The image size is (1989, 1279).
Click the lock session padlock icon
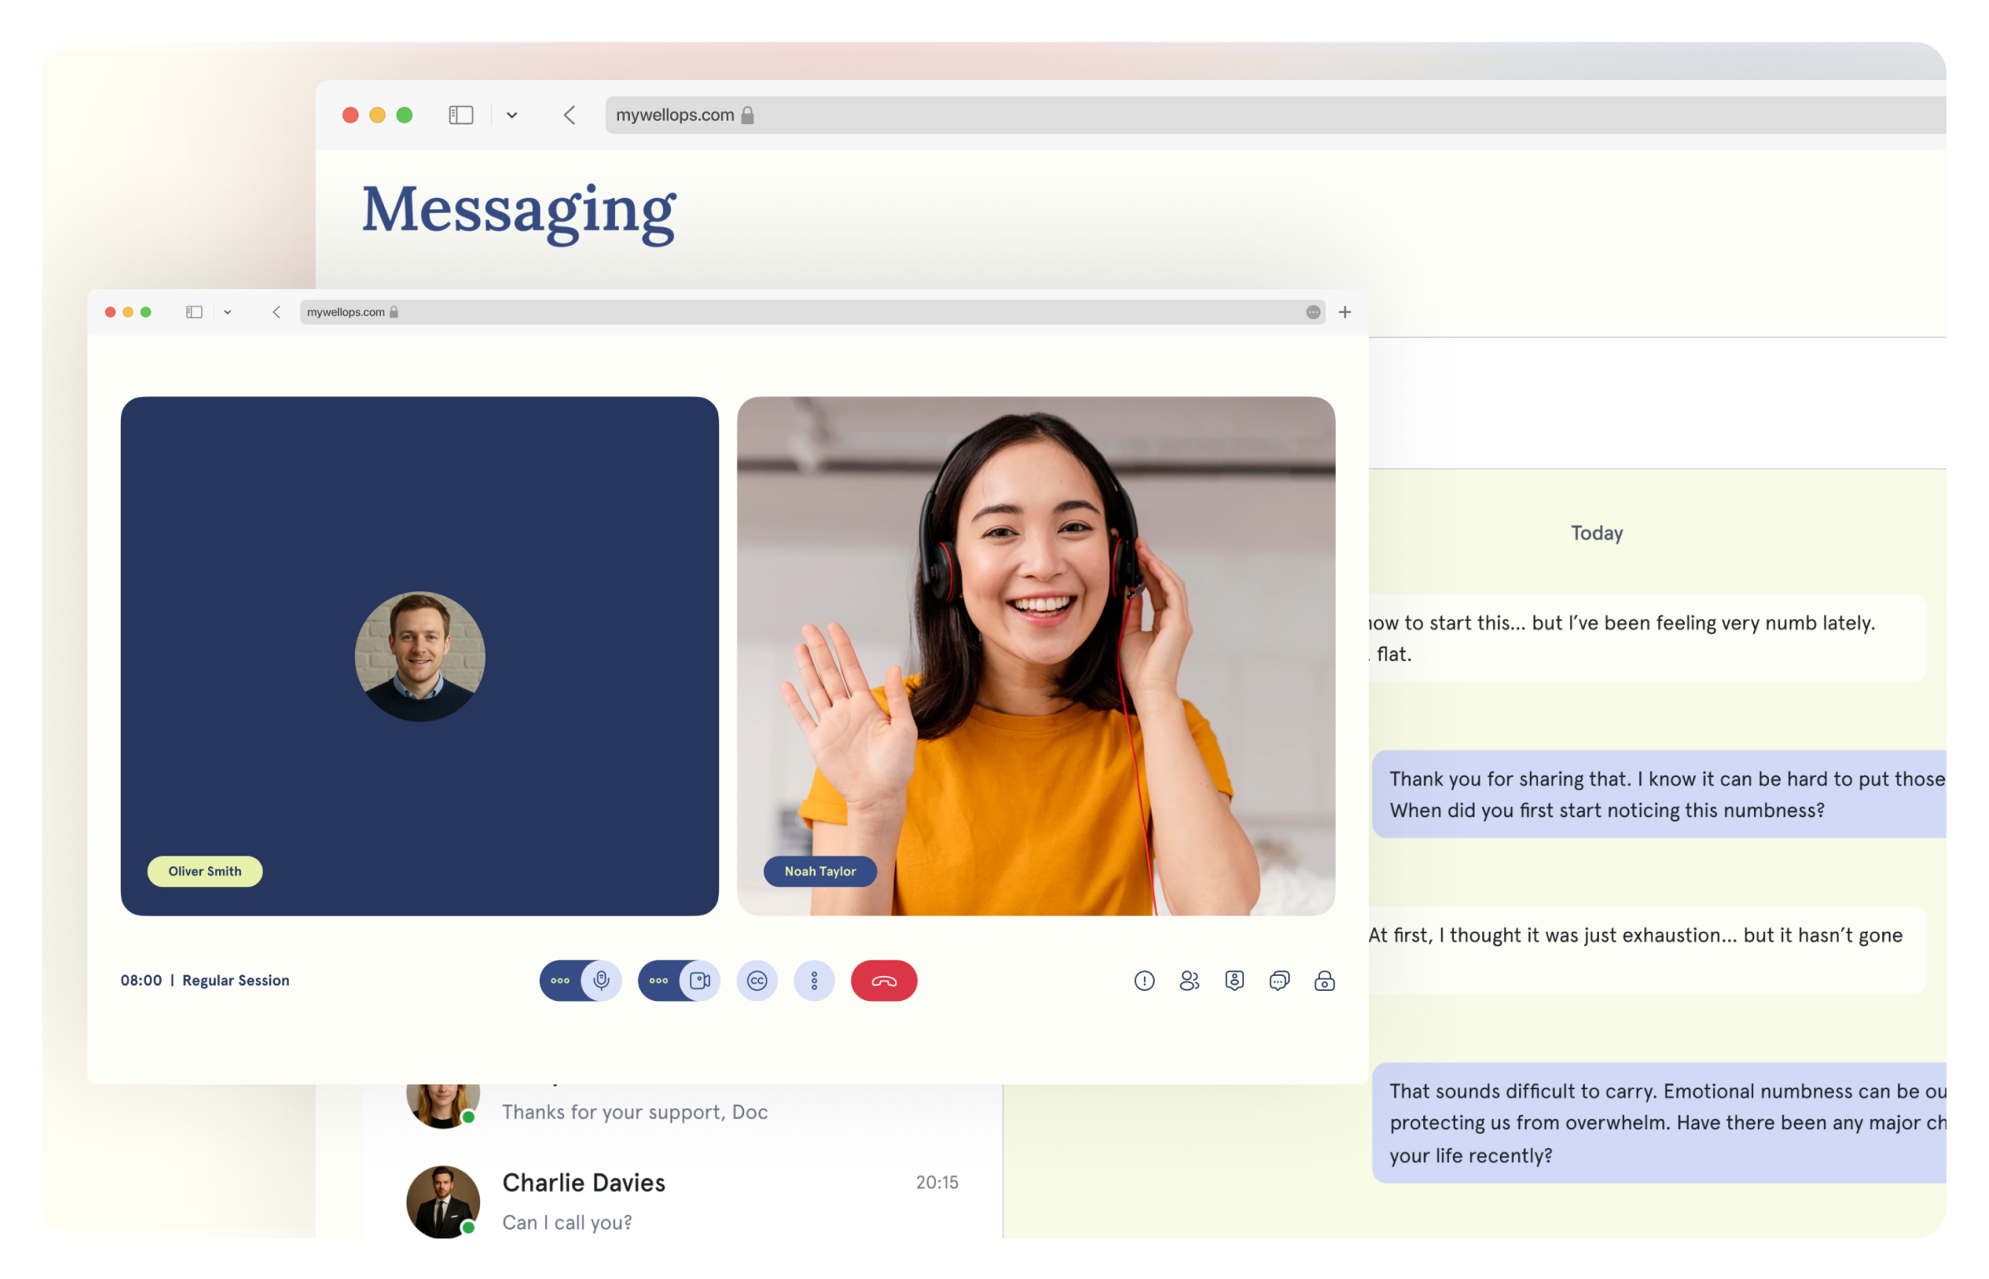1324,980
